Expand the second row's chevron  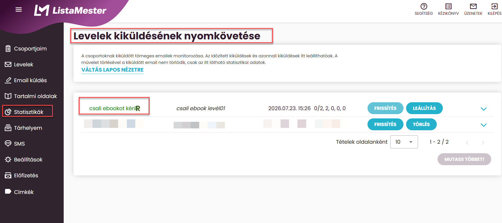point(484,125)
